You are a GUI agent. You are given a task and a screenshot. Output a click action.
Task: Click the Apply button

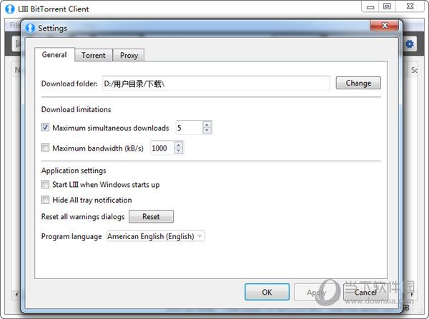pyautogui.click(x=316, y=292)
